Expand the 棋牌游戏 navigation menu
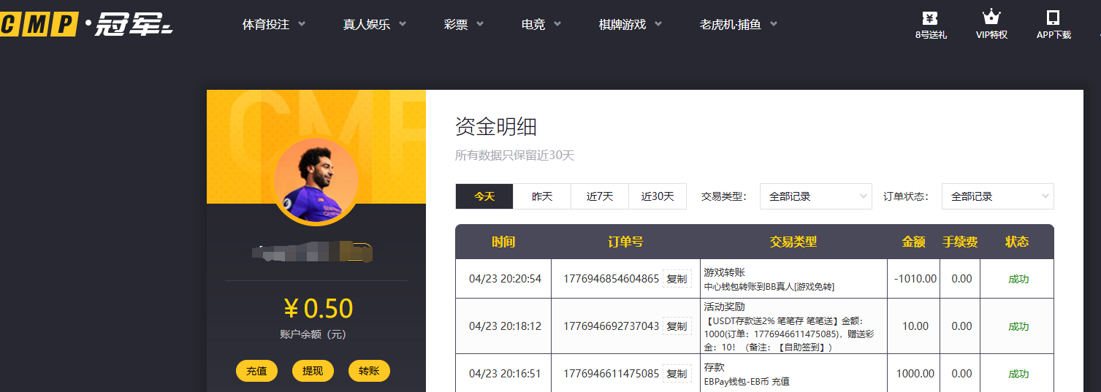Viewport: 1101px width, 392px height. [630, 24]
